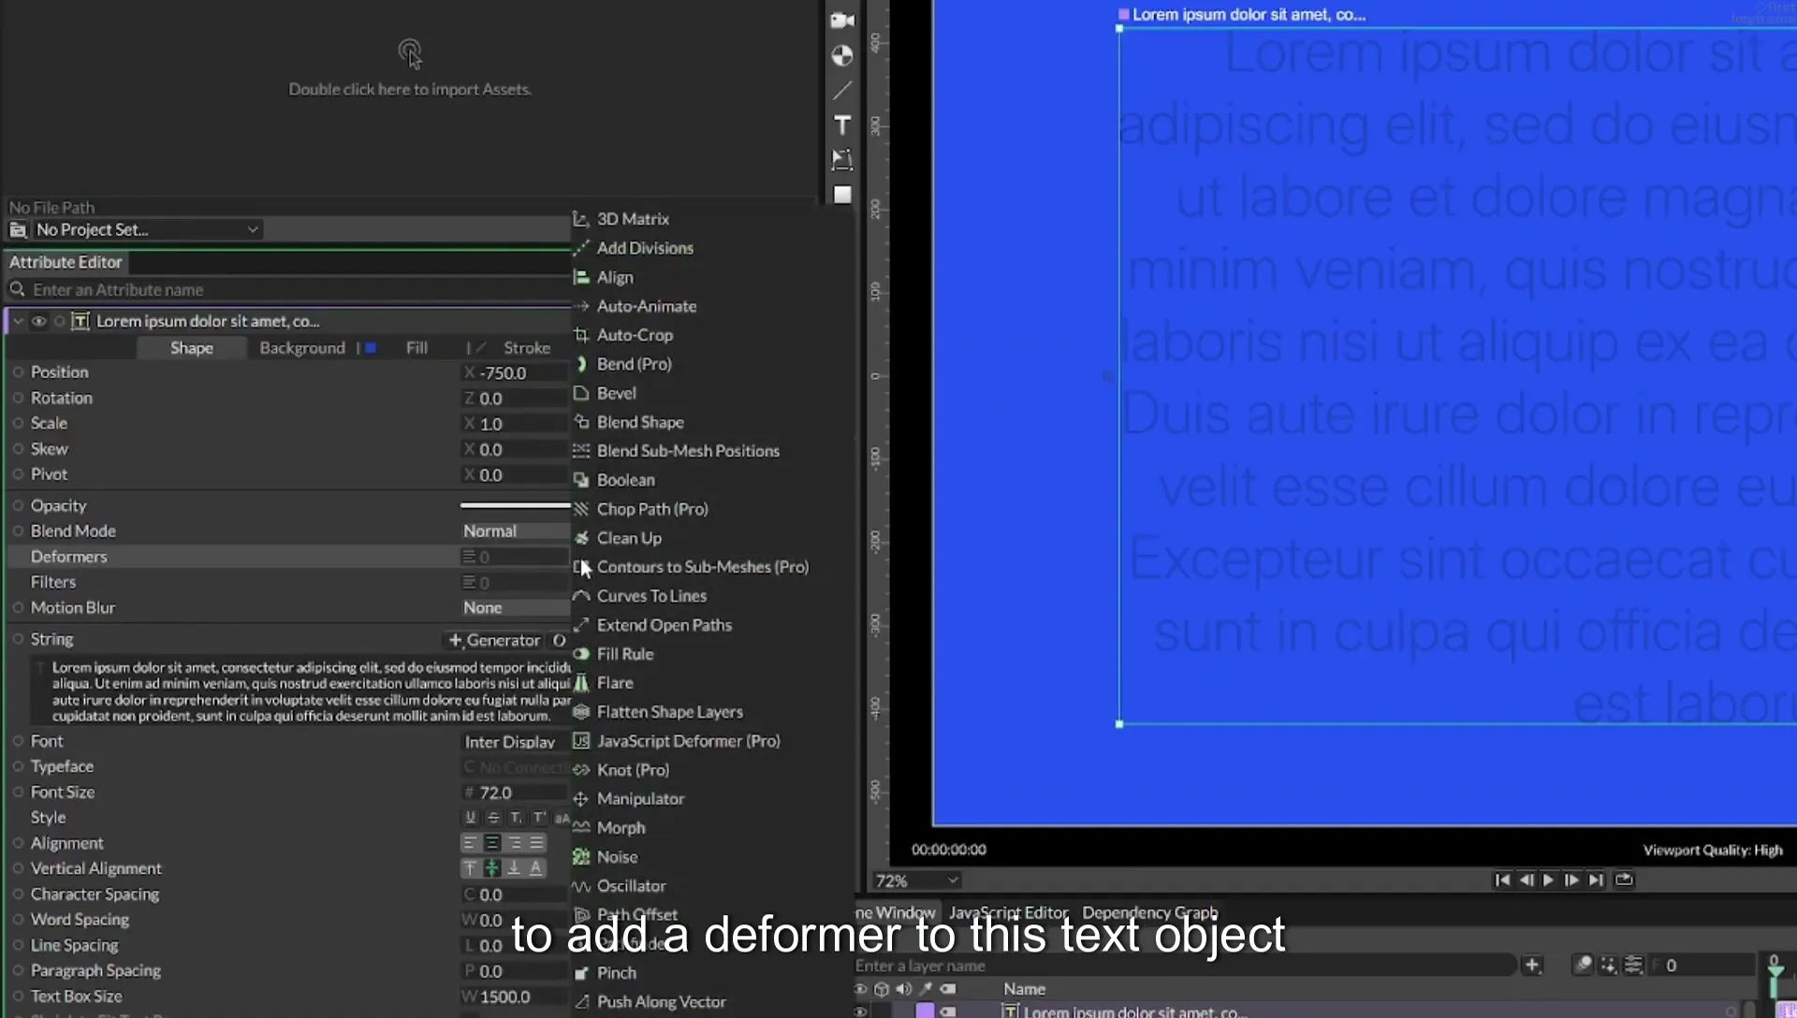Toggle Line Spacing animation circle

tap(18, 945)
